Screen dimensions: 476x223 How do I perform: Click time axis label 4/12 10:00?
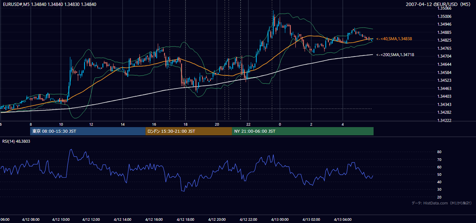(62, 219)
